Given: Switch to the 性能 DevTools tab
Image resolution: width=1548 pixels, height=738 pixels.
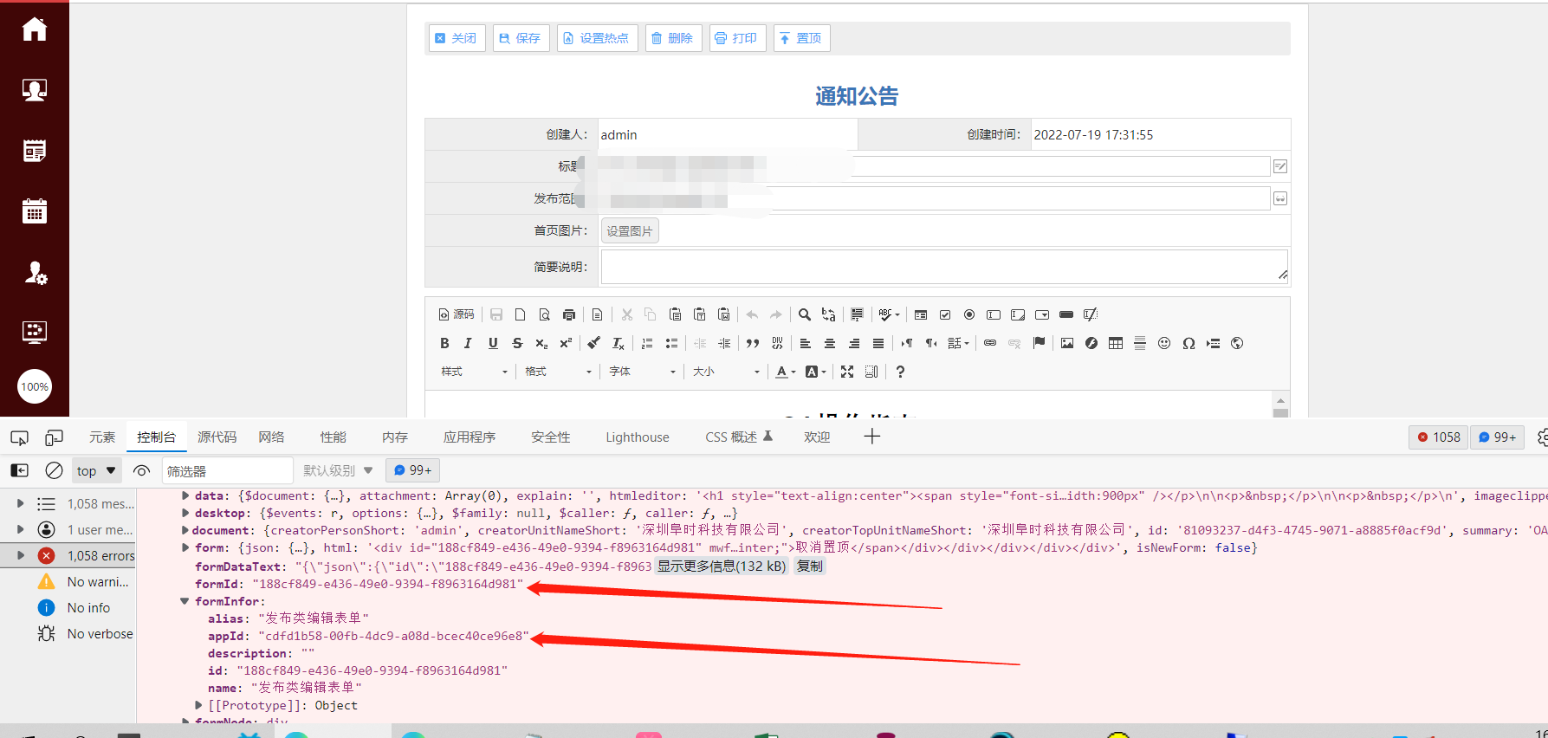Looking at the screenshot, I should click(333, 437).
